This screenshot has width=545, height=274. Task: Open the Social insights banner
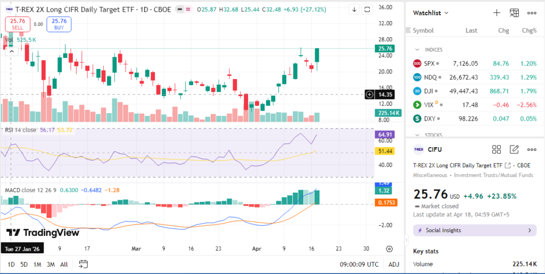[475, 230]
